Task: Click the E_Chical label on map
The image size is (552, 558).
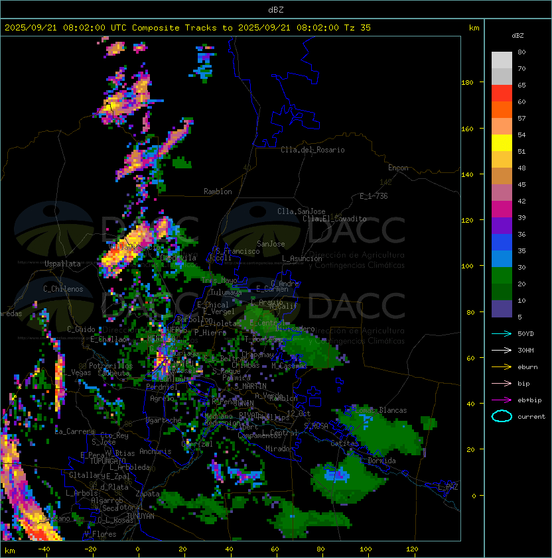Action: [213, 305]
